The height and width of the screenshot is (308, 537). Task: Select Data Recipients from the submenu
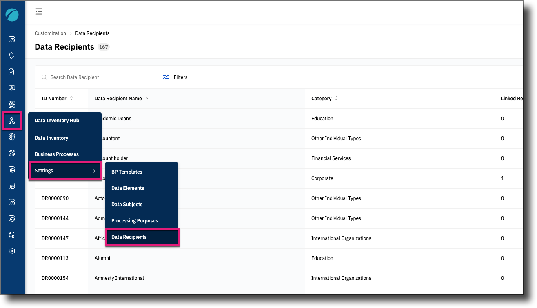[129, 237]
